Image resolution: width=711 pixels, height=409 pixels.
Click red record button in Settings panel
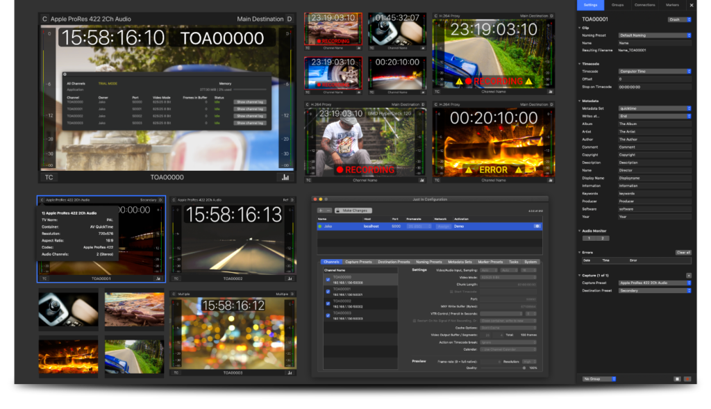[x=687, y=379]
